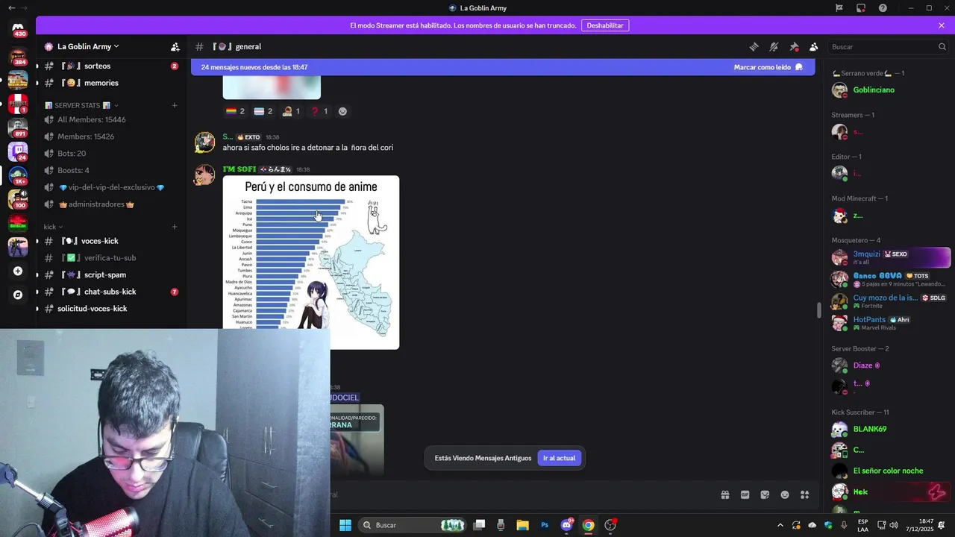955x537 pixels.
Task: Open Windows Start button
Action: click(x=345, y=525)
